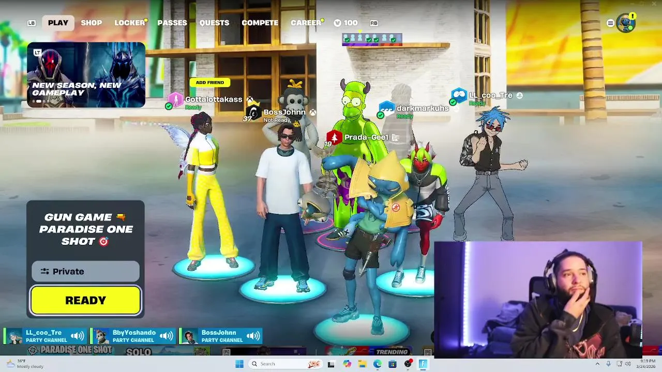
Task: Click the Windows taskbar Search box
Action: (x=285, y=364)
